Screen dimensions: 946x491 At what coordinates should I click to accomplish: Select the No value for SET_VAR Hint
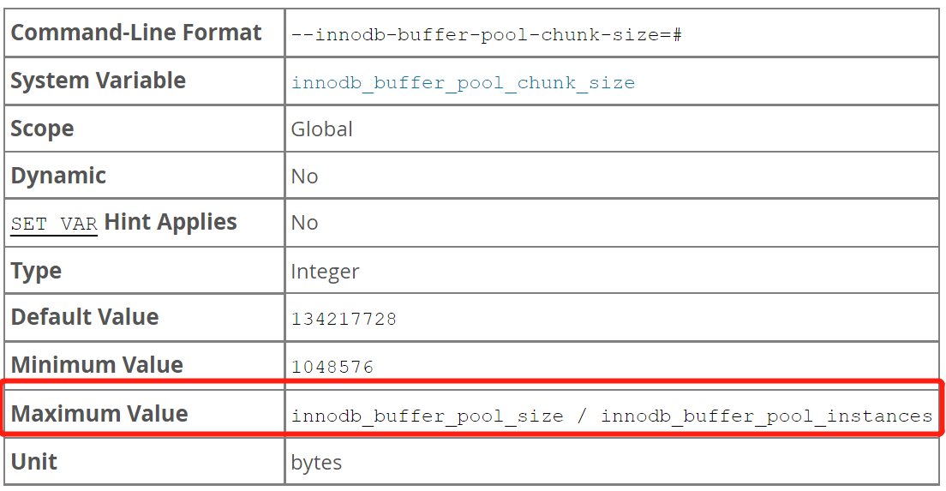click(305, 223)
